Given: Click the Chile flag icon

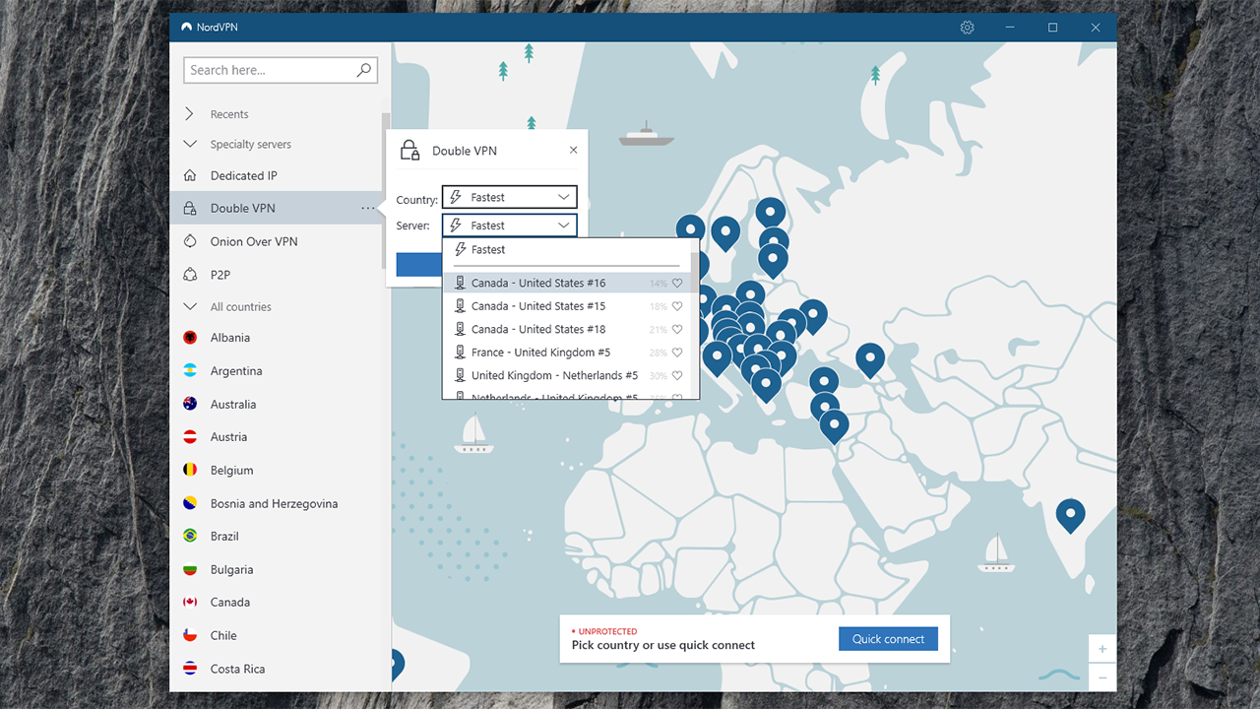Looking at the screenshot, I should tap(190, 635).
